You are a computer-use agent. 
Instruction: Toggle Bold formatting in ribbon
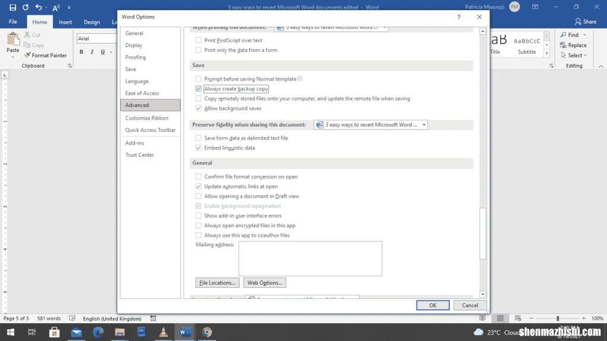click(81, 52)
